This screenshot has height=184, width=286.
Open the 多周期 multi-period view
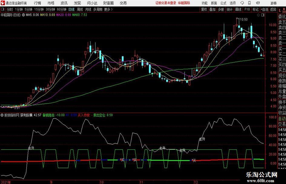98,9
